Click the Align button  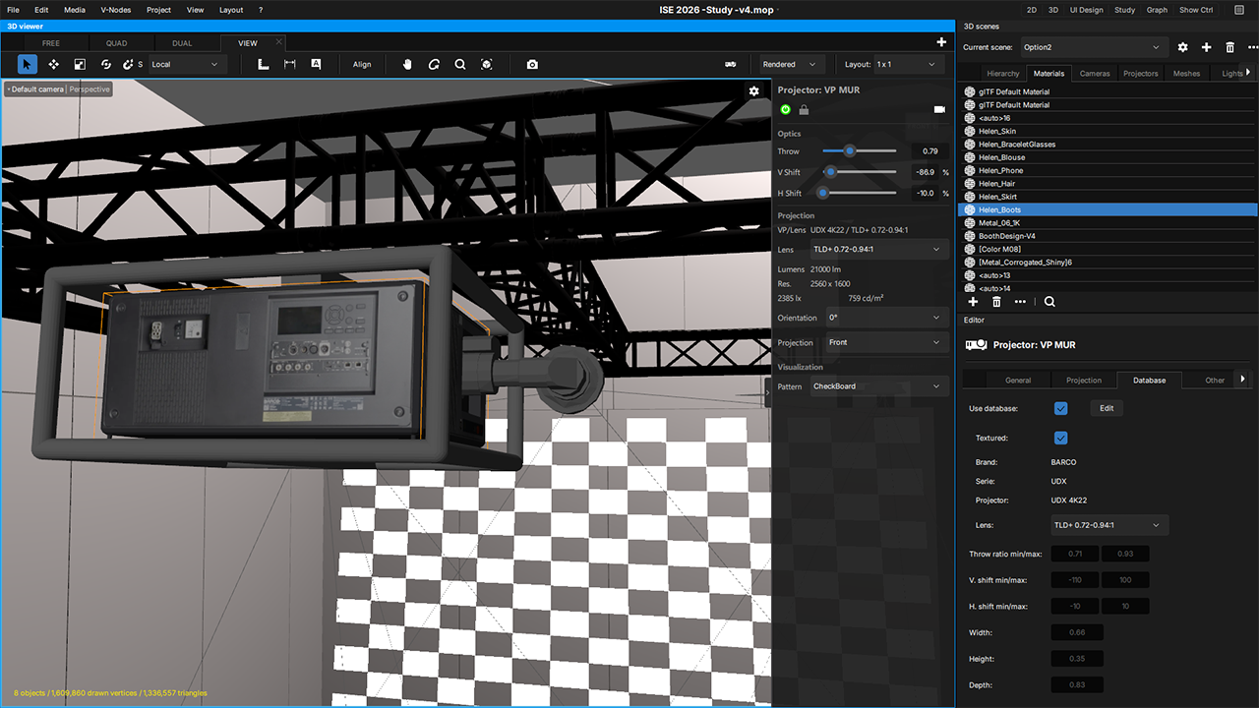point(362,64)
